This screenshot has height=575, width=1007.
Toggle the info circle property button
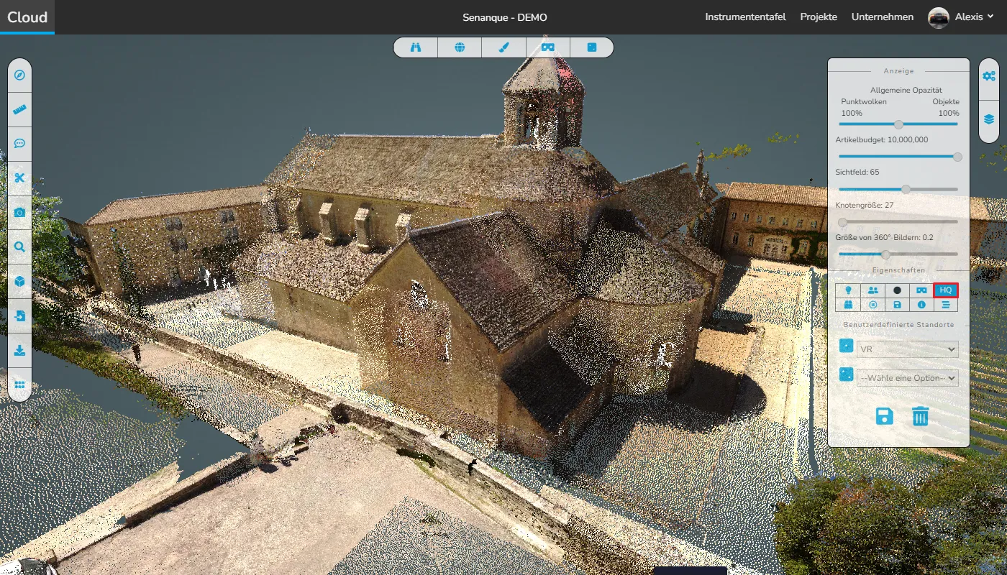coord(921,304)
